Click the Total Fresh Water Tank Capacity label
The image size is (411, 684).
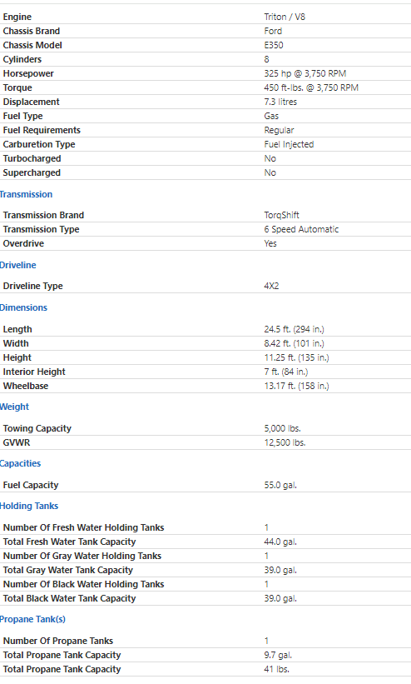point(69,542)
